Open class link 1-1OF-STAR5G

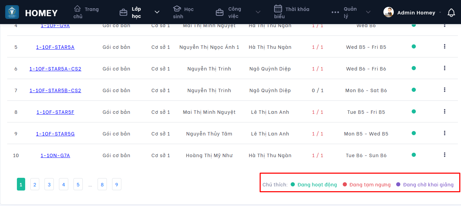coord(55,134)
